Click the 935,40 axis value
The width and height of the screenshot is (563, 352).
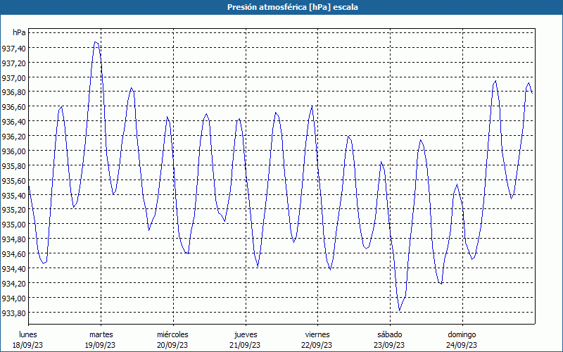[14, 195]
